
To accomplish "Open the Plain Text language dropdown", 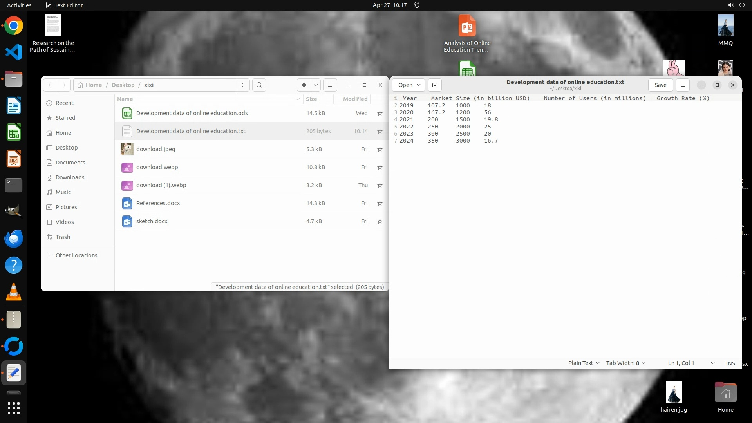I will click(584, 363).
